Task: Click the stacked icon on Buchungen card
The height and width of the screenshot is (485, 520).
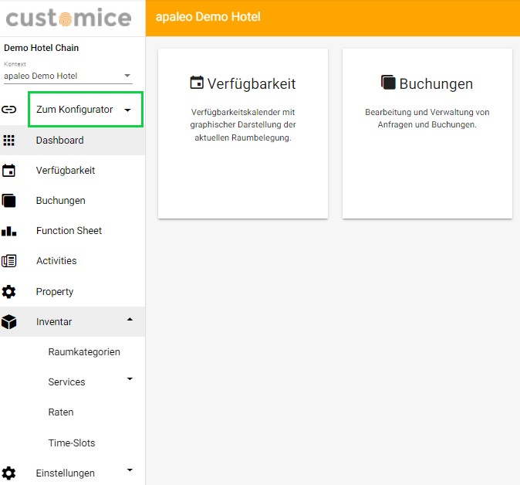Action: (388, 83)
